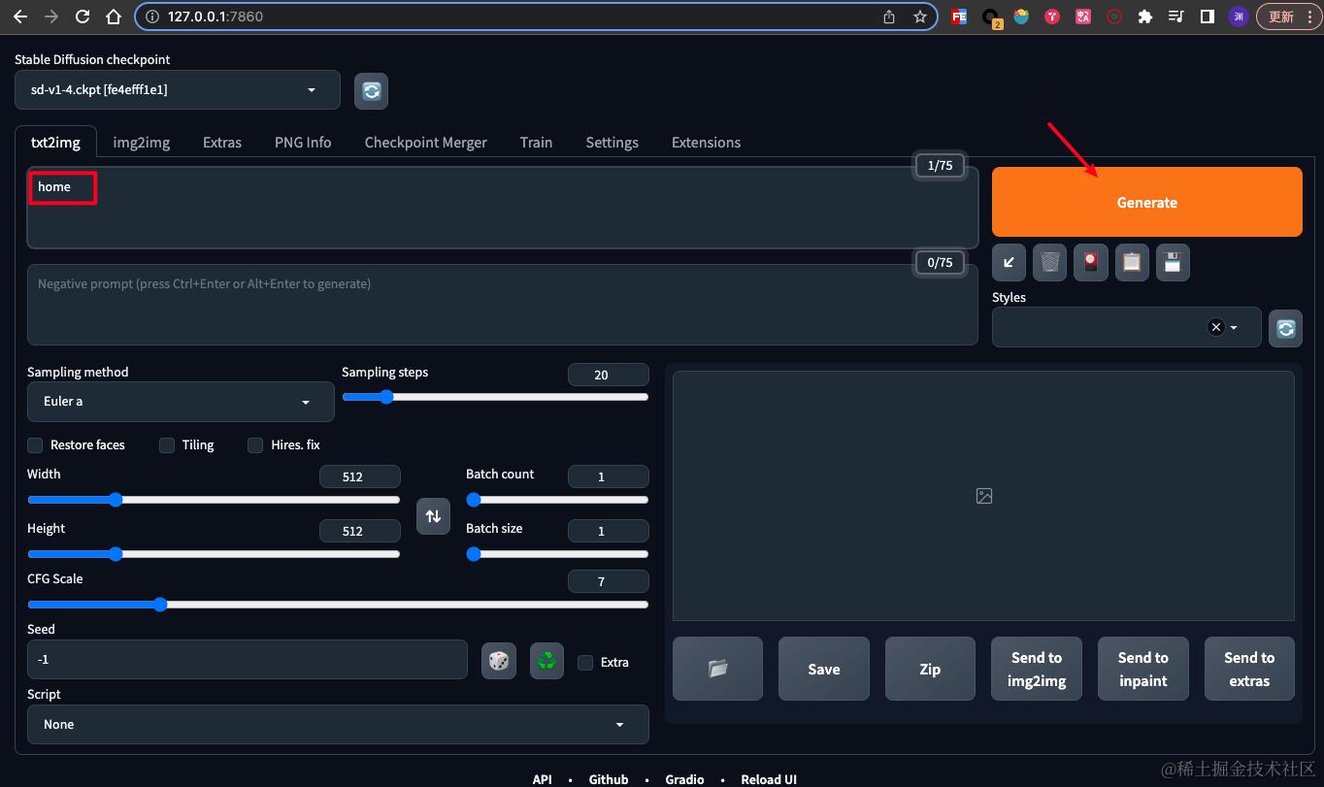Show extra networks card icon
Screen dimensions: 1324x787
coord(1090,262)
